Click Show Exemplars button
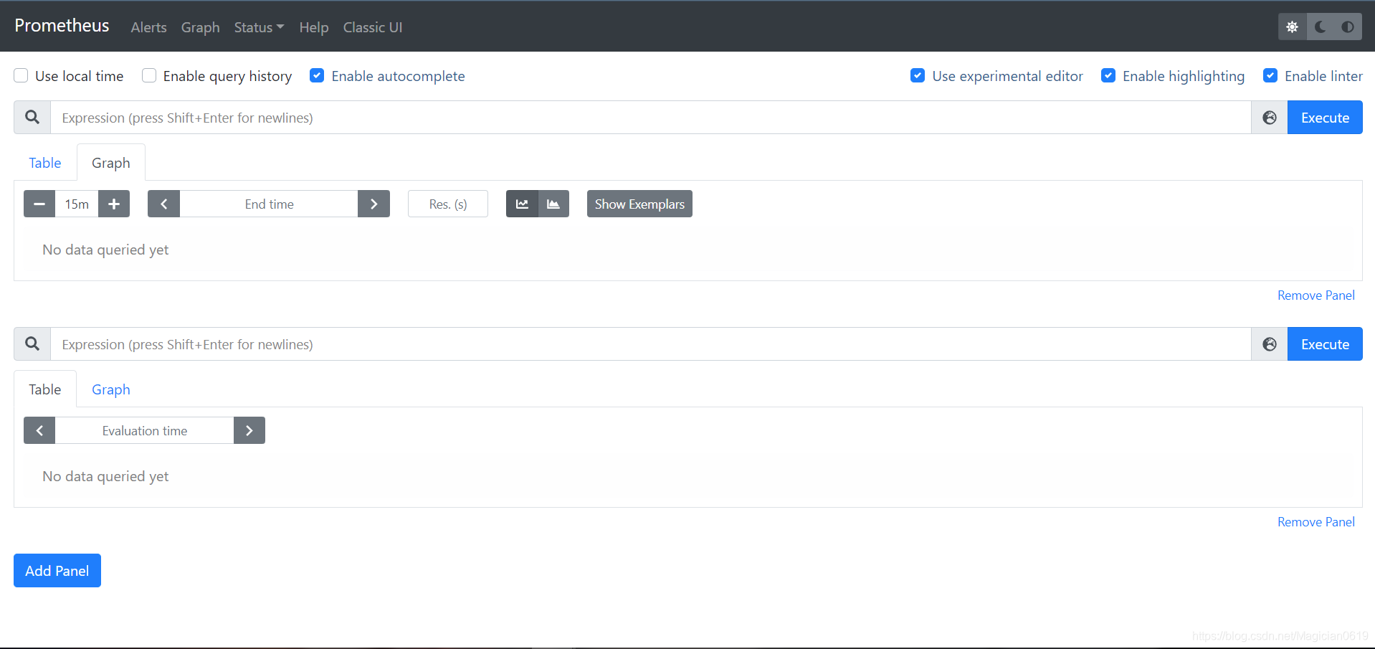 click(639, 204)
